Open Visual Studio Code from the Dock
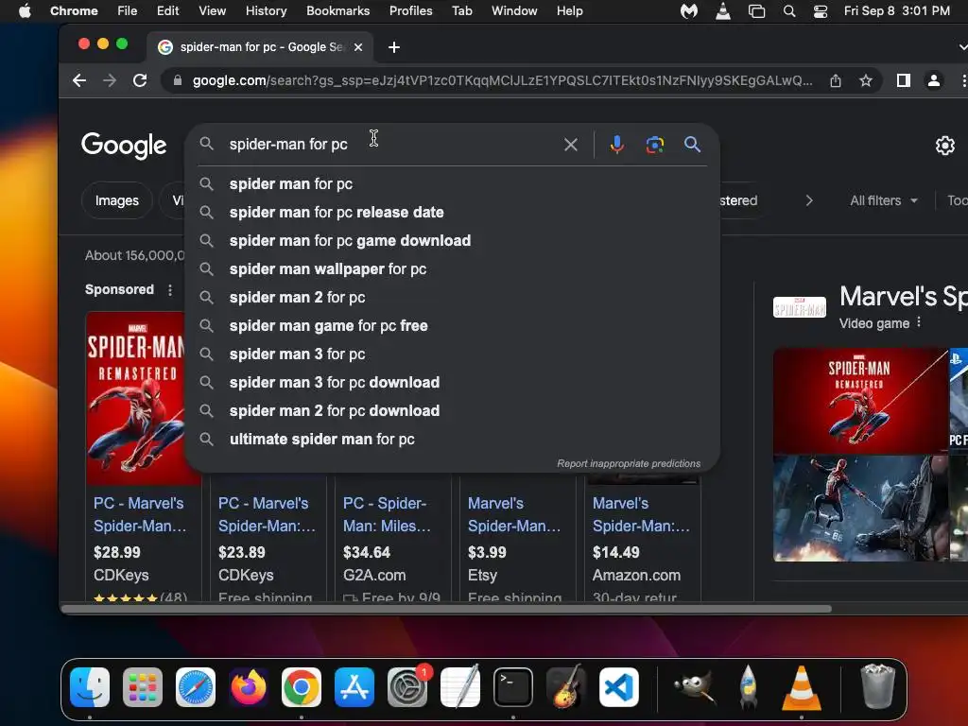 [x=618, y=687]
